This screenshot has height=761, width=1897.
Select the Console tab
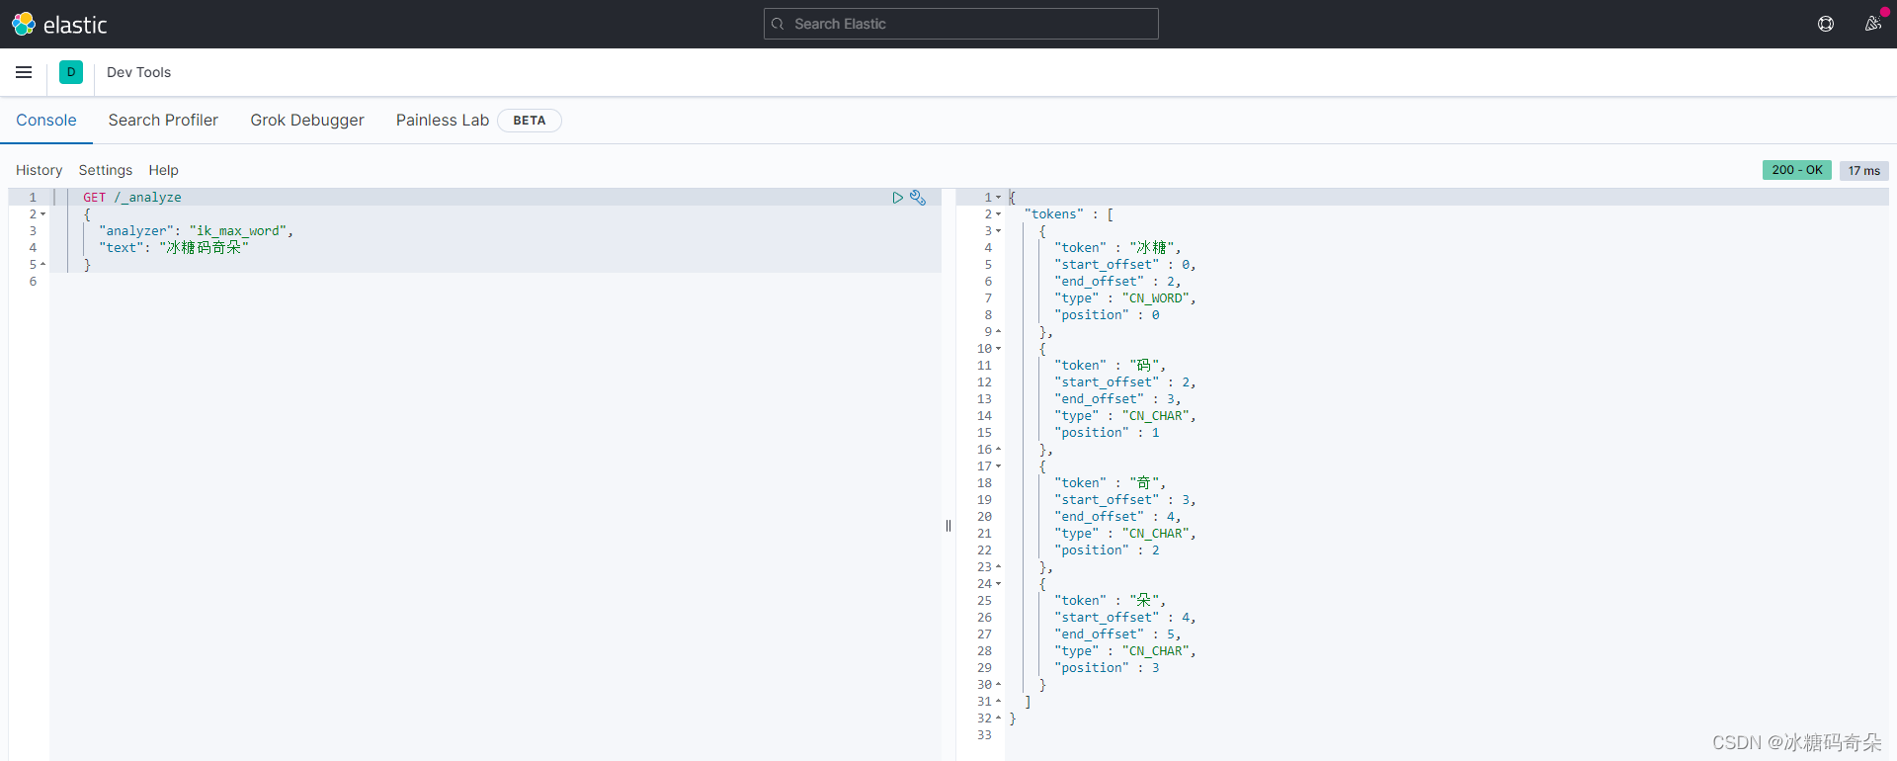point(46,120)
